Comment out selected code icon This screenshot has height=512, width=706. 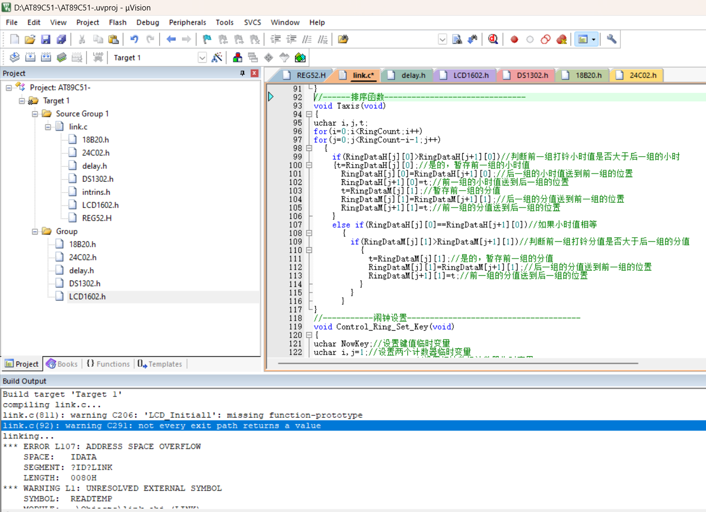coord(307,39)
